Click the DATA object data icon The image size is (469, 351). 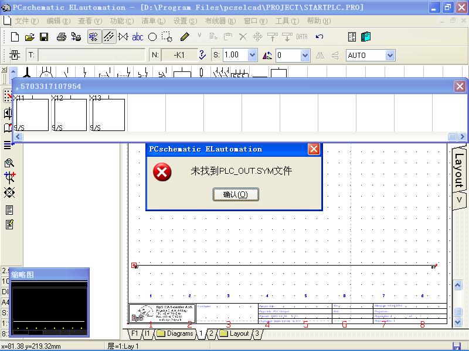point(302,37)
